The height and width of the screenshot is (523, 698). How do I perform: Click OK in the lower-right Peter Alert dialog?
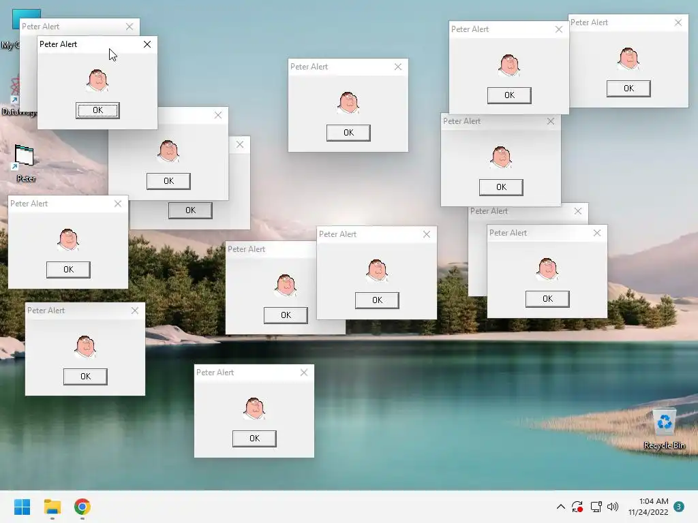tap(547, 299)
